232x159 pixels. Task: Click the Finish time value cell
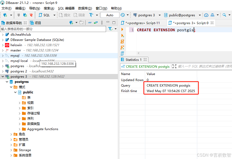(x=171, y=91)
